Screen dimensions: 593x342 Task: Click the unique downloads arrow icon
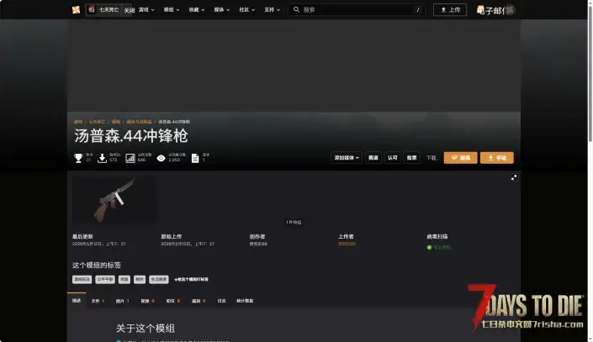tap(102, 158)
